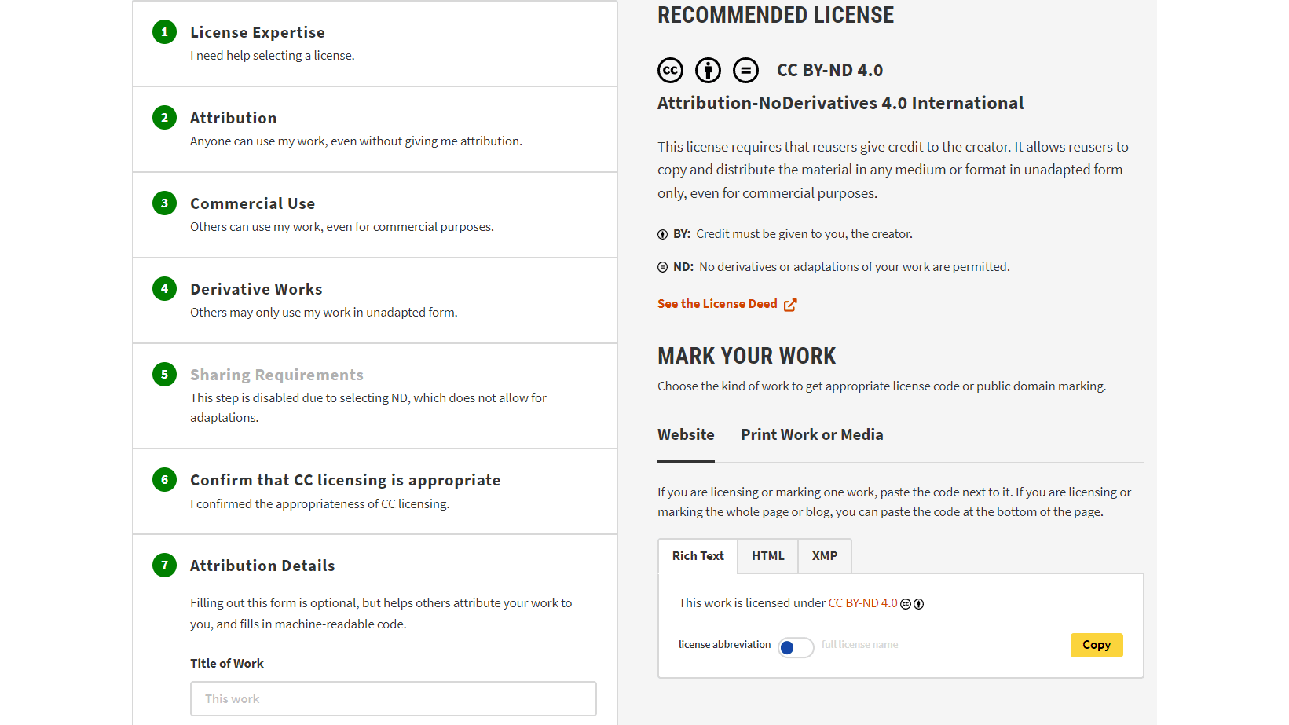Expand the Derivative Works step

(x=256, y=289)
